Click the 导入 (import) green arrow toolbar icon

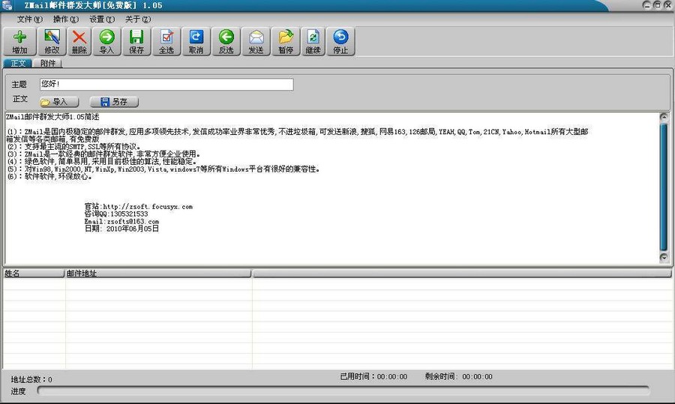tap(106, 41)
